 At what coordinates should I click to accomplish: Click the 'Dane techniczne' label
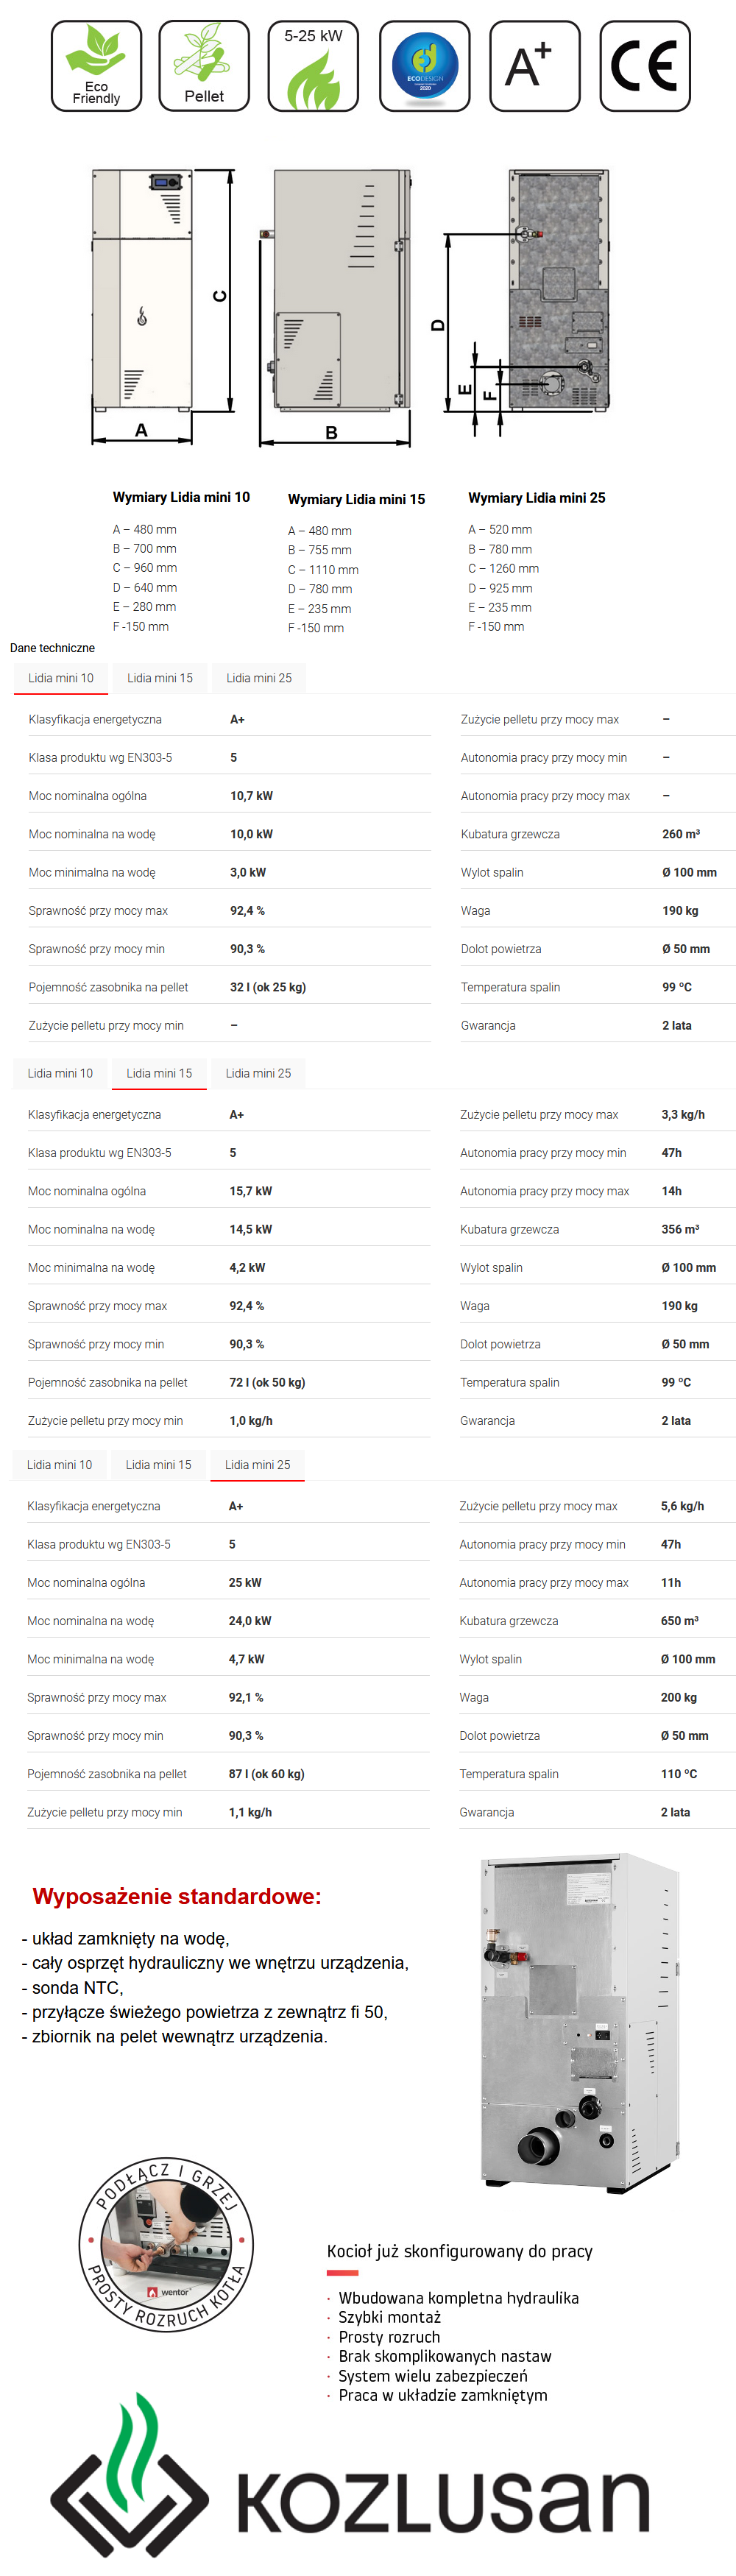52,648
